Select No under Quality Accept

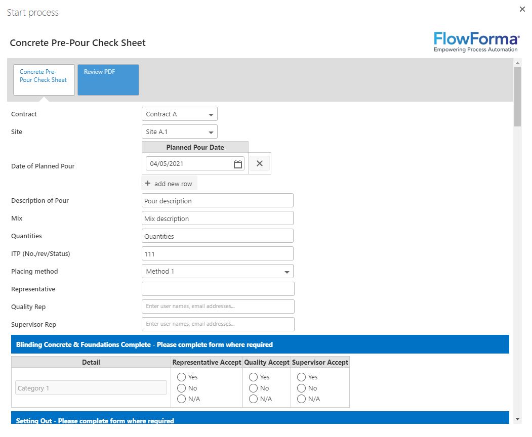coord(254,388)
